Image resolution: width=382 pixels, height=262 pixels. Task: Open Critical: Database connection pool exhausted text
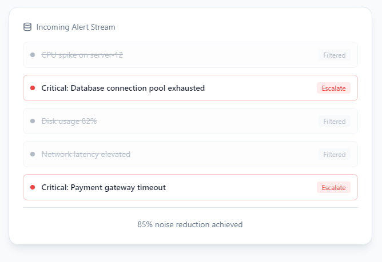tap(123, 88)
